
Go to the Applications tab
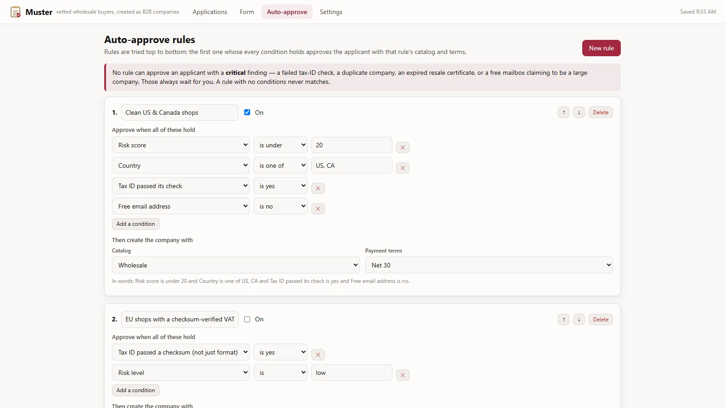pos(210,12)
